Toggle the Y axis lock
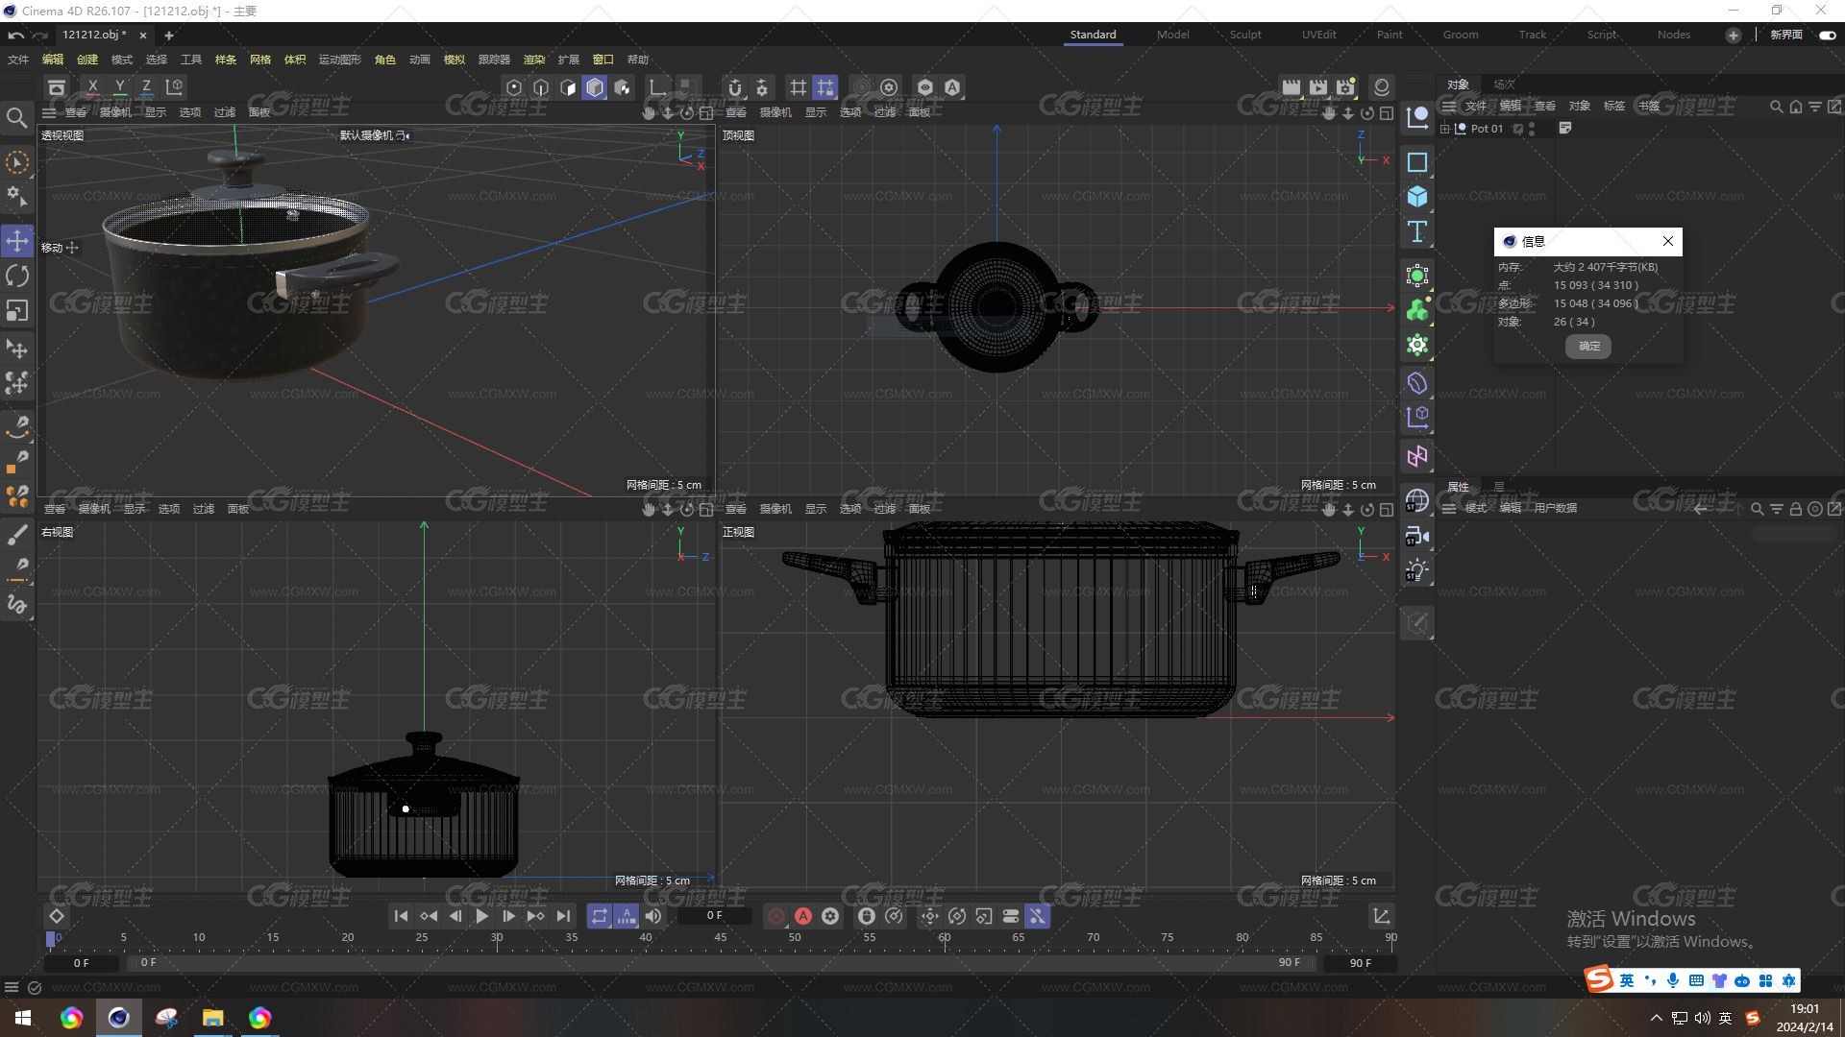This screenshot has height=1037, width=1845. [119, 87]
